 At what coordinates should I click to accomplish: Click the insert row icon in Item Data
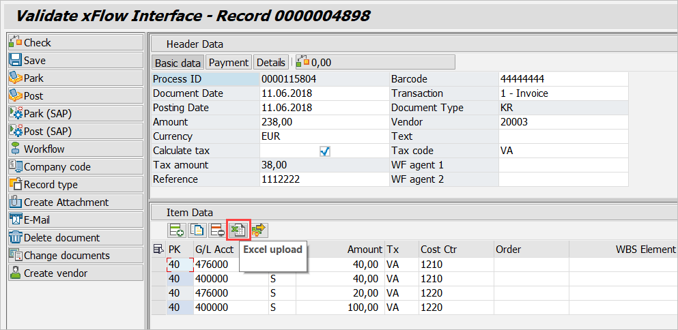tap(177, 230)
